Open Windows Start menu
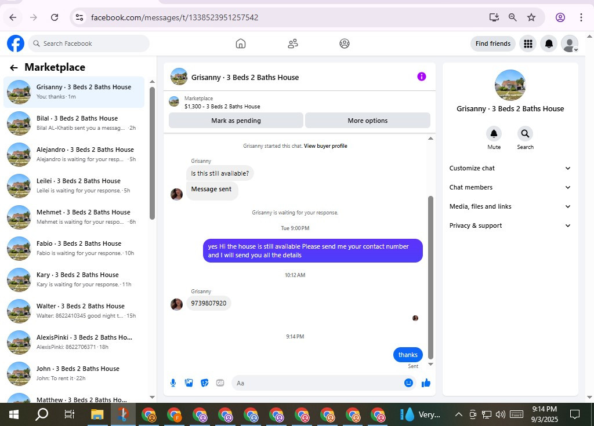The height and width of the screenshot is (426, 594). point(14,414)
